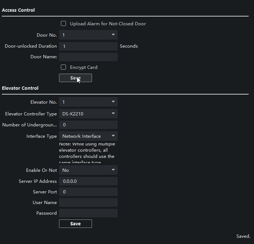Tick the Encrypt Card checkbox
Viewport: 254px width, 244px height.
pyautogui.click(x=63, y=67)
